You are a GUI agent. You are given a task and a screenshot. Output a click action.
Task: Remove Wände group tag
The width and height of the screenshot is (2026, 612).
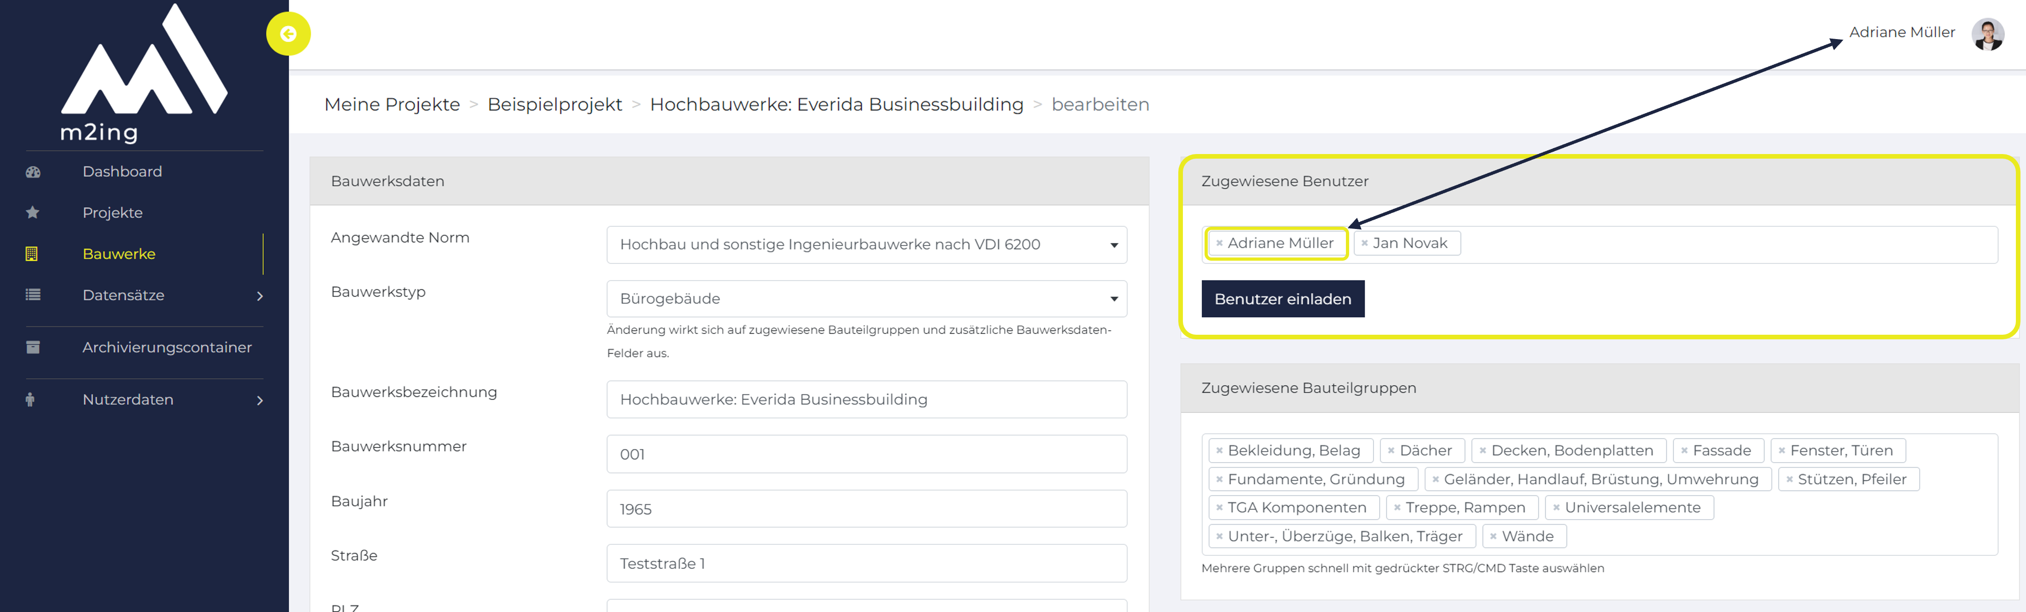click(x=1493, y=537)
